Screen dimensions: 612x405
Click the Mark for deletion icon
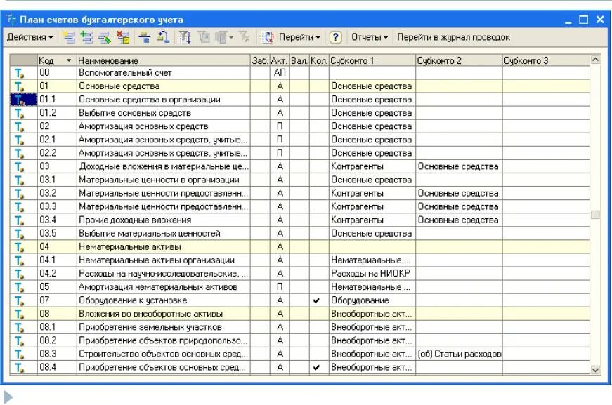tap(124, 37)
